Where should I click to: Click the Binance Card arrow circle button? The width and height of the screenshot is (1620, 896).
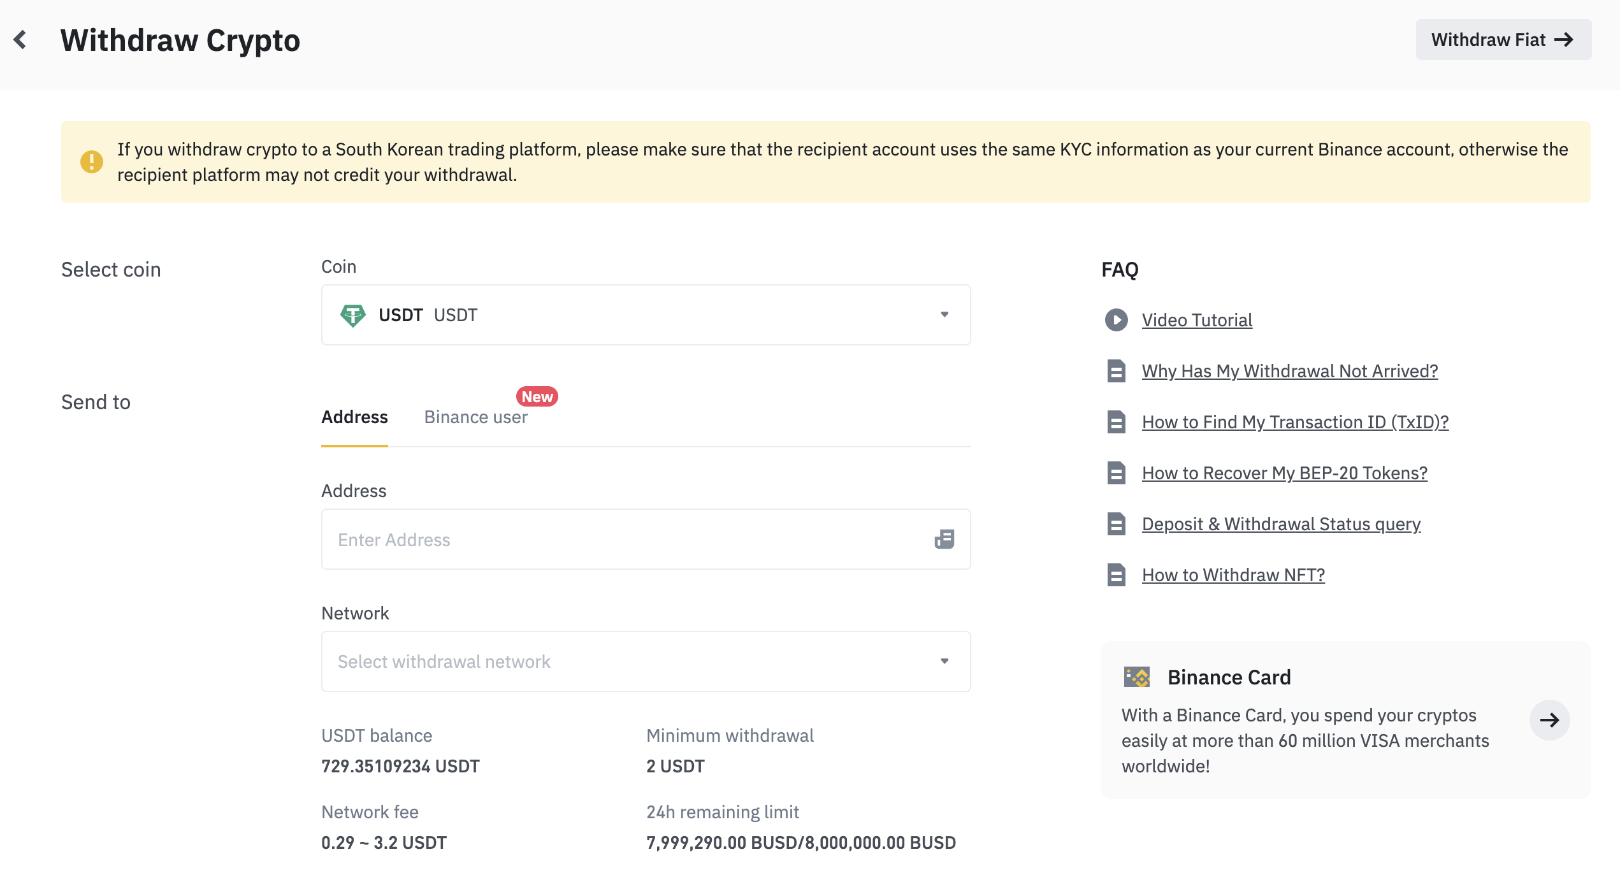[1549, 720]
